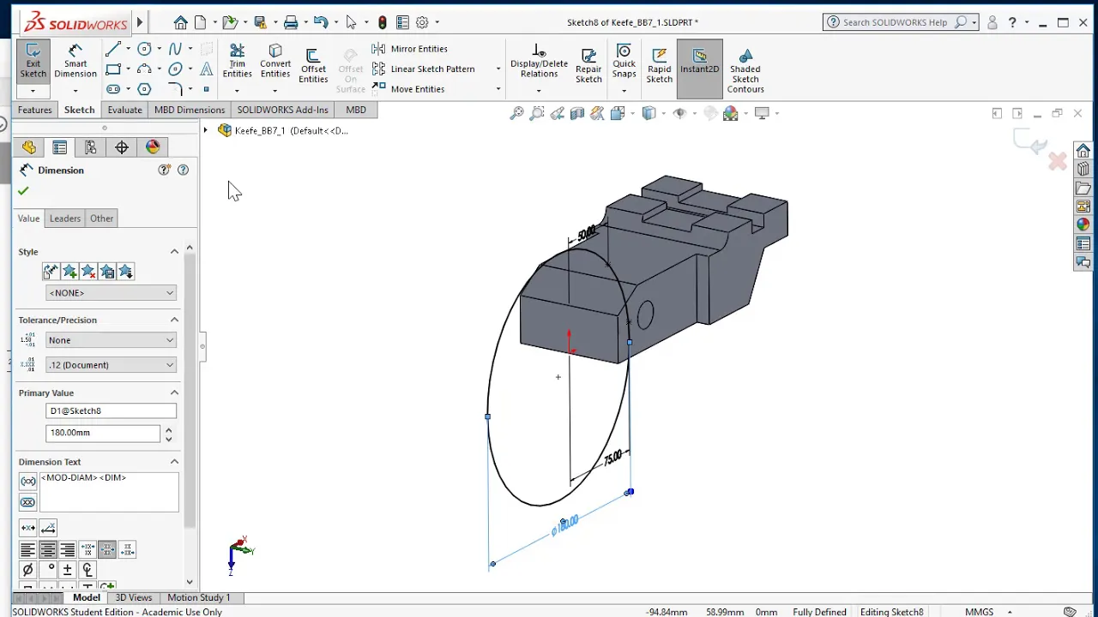Open the Edit Appearance icon
This screenshot has height=617, width=1098.
pyautogui.click(x=709, y=113)
